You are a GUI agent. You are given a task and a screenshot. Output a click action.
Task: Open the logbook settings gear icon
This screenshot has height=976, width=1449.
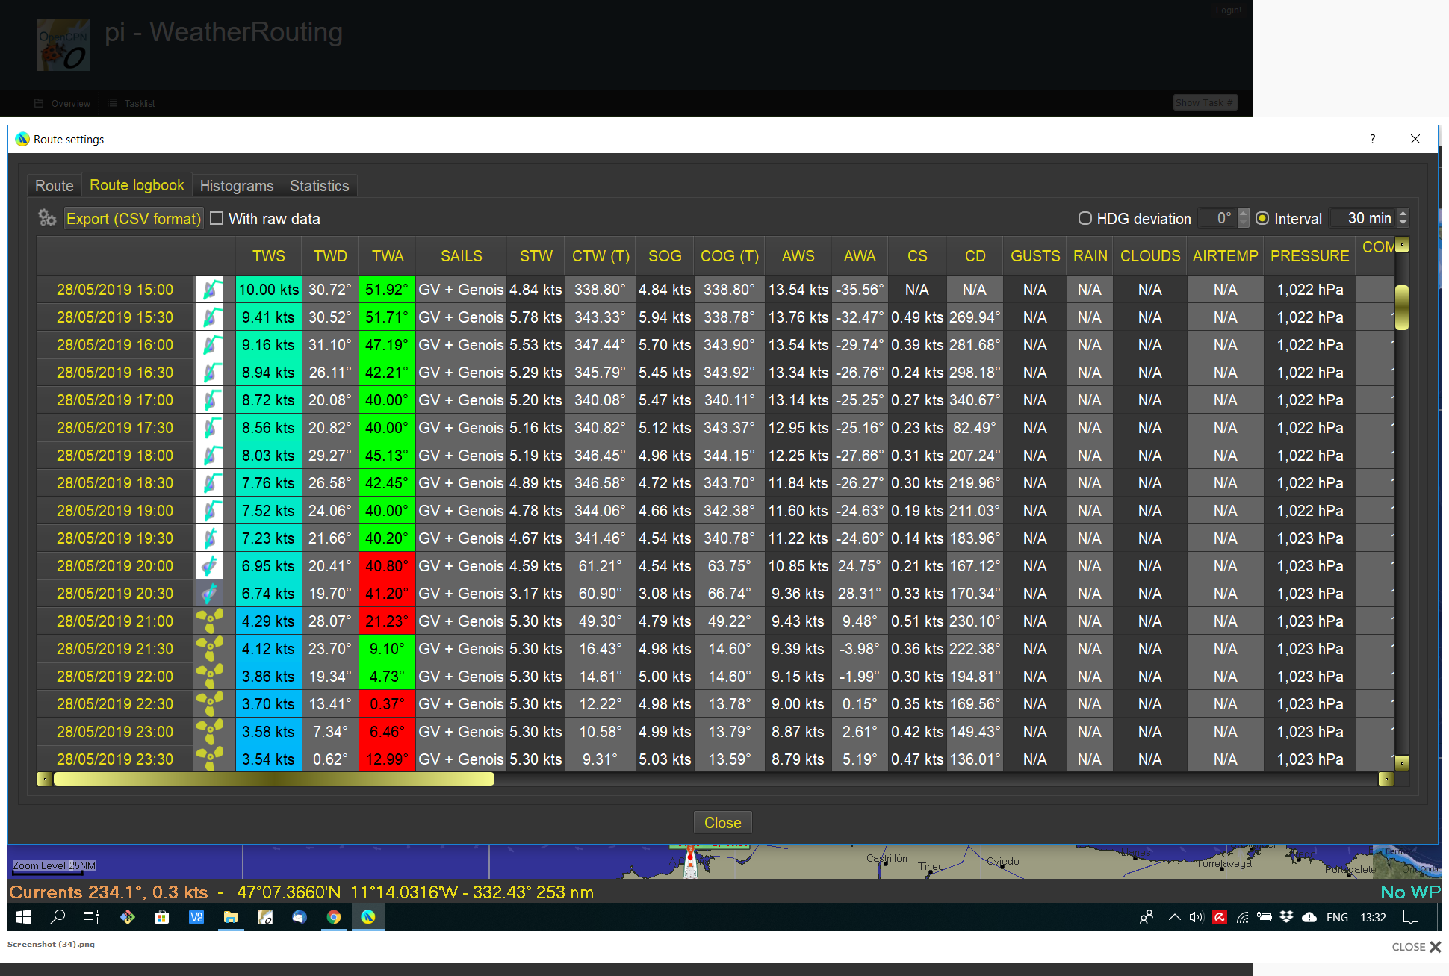pyautogui.click(x=47, y=218)
